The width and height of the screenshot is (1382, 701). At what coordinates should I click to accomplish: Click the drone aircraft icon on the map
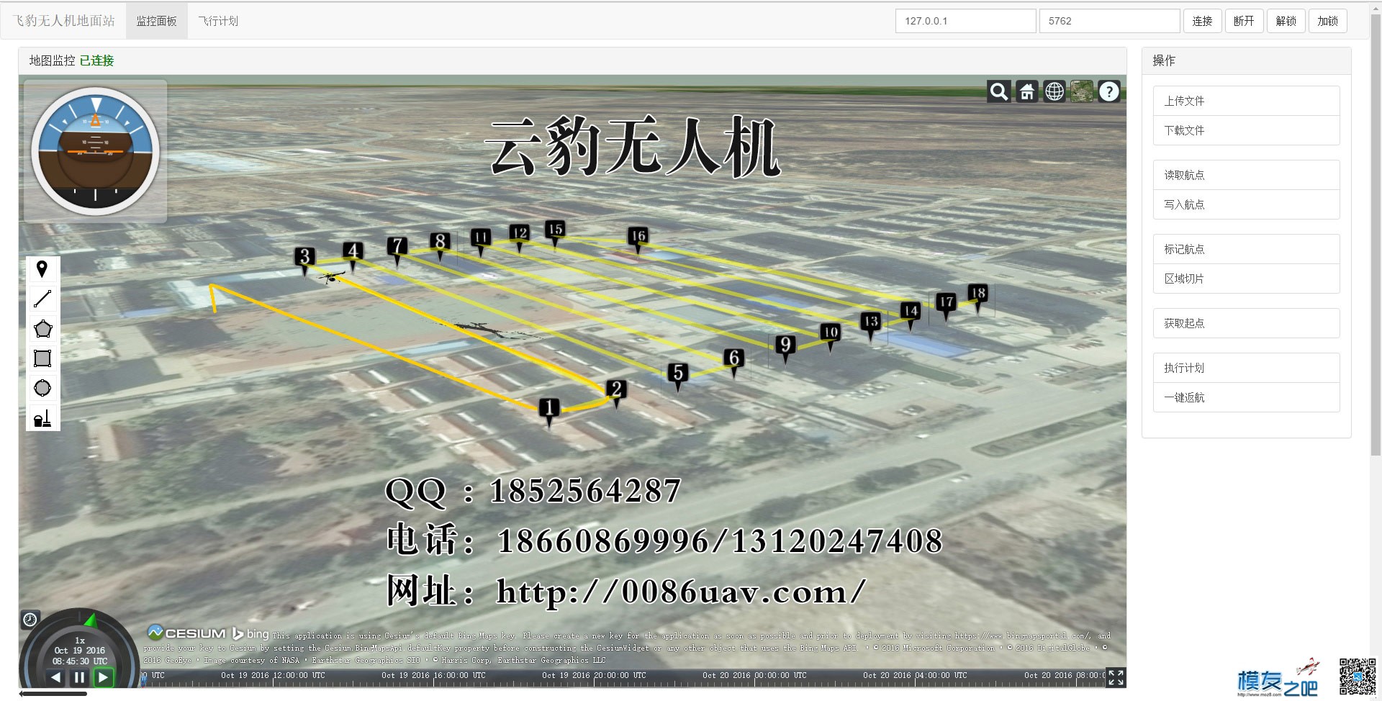click(331, 276)
